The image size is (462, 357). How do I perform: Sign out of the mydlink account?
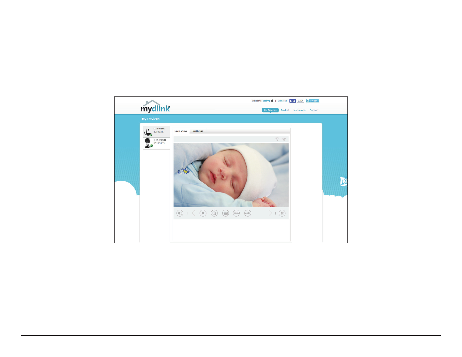click(x=282, y=101)
